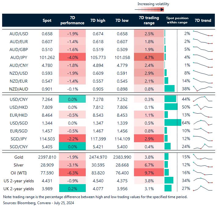Image resolution: width=217 pixels, height=206 pixels.
Task: Click the 7D performance column header
Action: click(72, 20)
